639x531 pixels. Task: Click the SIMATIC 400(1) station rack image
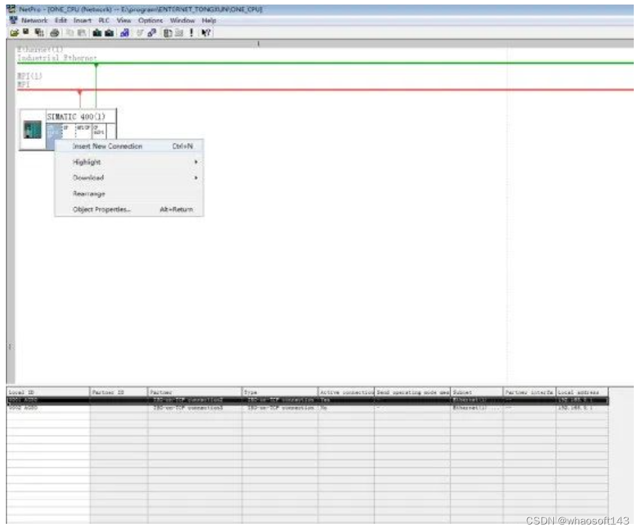click(32, 130)
